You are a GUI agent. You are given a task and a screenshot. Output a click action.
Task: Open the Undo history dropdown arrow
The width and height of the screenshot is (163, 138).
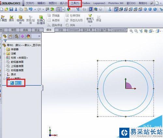click(35, 9)
